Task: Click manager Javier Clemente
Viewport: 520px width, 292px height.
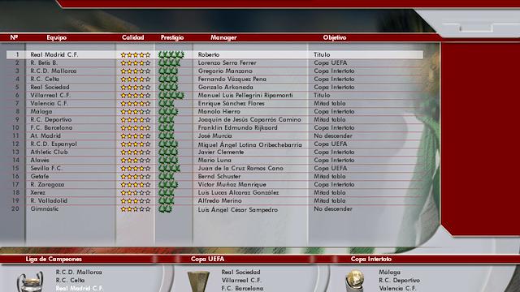Action: click(x=221, y=152)
